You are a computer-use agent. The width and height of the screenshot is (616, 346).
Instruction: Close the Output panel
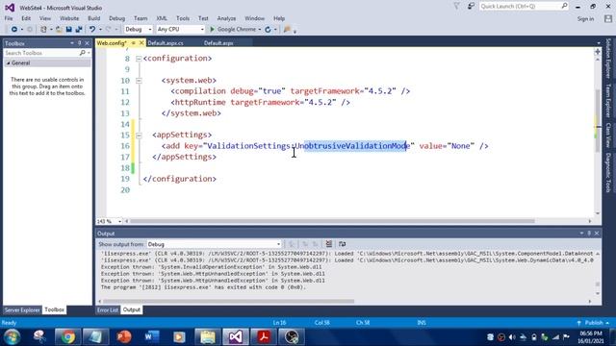click(x=597, y=233)
